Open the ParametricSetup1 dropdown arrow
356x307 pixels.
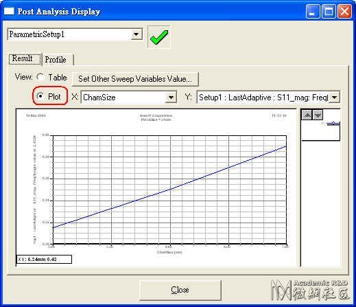[137, 35]
